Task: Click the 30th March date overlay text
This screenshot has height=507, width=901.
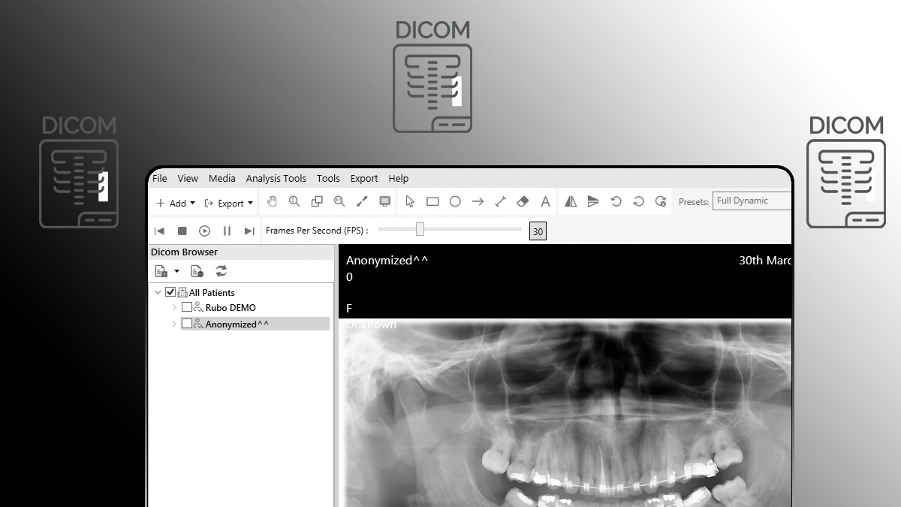Action: (x=765, y=261)
